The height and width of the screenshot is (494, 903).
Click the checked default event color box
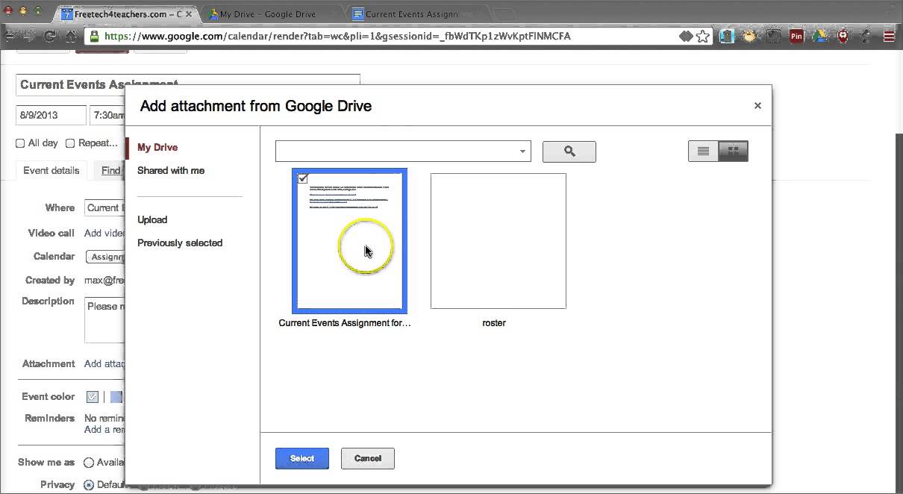pos(93,397)
